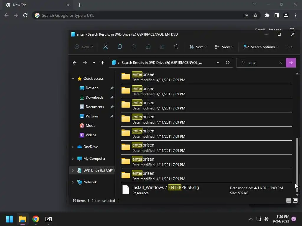The image size is (302, 226).
Task: Click the Chrome share page icon
Action: [x=246, y=15]
